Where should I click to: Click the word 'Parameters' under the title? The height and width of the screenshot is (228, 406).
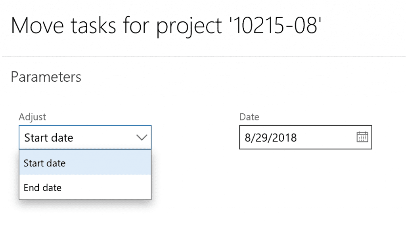[x=46, y=77]
